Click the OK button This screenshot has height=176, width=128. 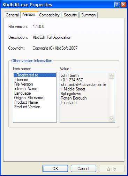point(55,168)
